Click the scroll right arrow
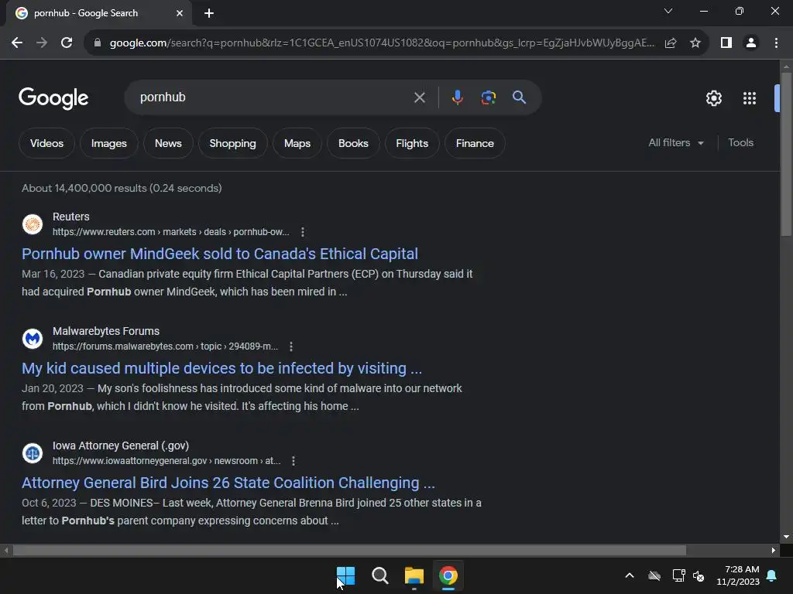 774,550
